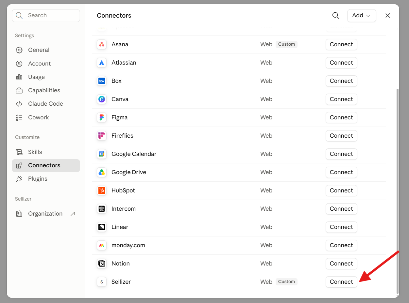Click the Google Drive icon

[102, 172]
